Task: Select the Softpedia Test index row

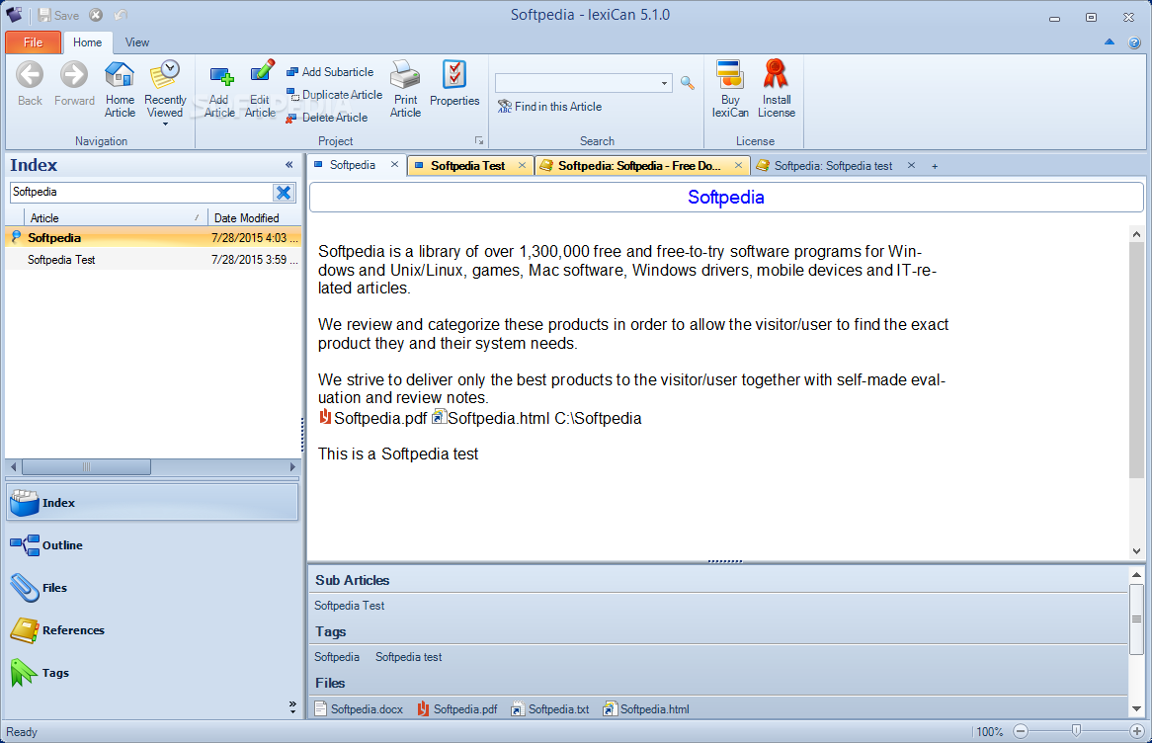Action: pos(153,260)
